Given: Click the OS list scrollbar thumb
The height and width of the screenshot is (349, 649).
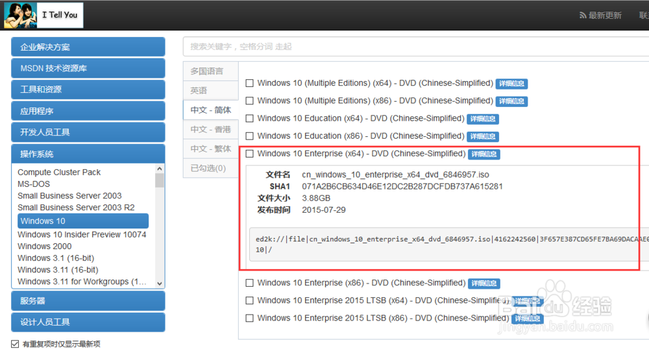Looking at the screenshot, I should (x=160, y=180).
